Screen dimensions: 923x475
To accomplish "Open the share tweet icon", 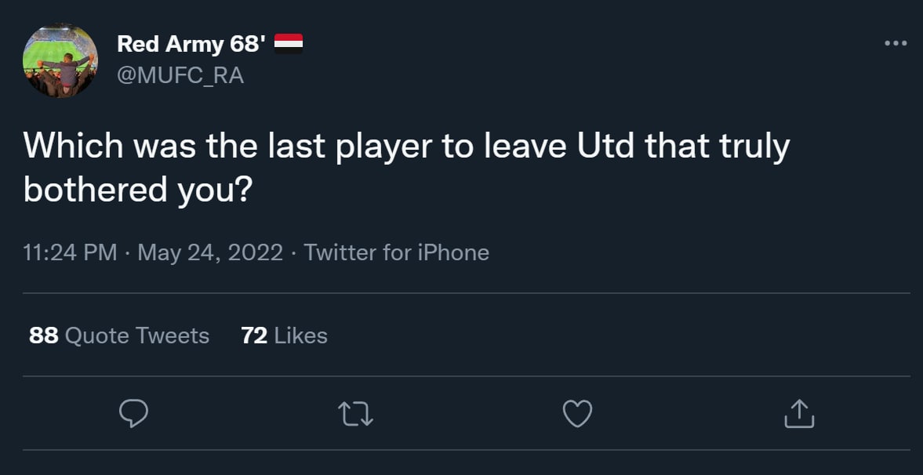I will pyautogui.click(x=799, y=414).
